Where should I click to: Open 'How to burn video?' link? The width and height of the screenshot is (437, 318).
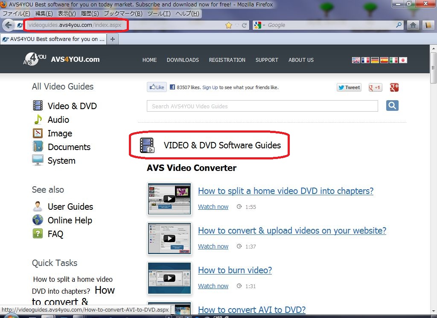(x=235, y=270)
